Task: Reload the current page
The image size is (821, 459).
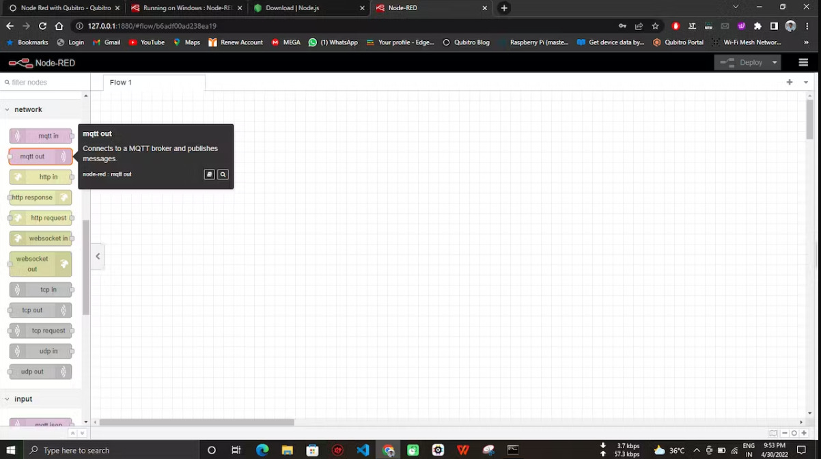Action: click(x=42, y=26)
